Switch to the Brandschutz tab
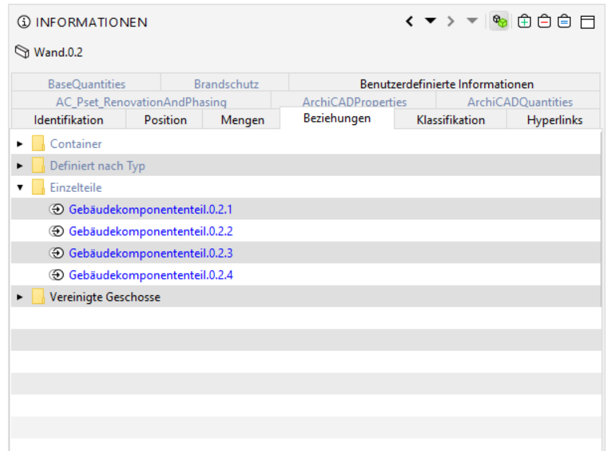610x451 pixels. click(226, 83)
